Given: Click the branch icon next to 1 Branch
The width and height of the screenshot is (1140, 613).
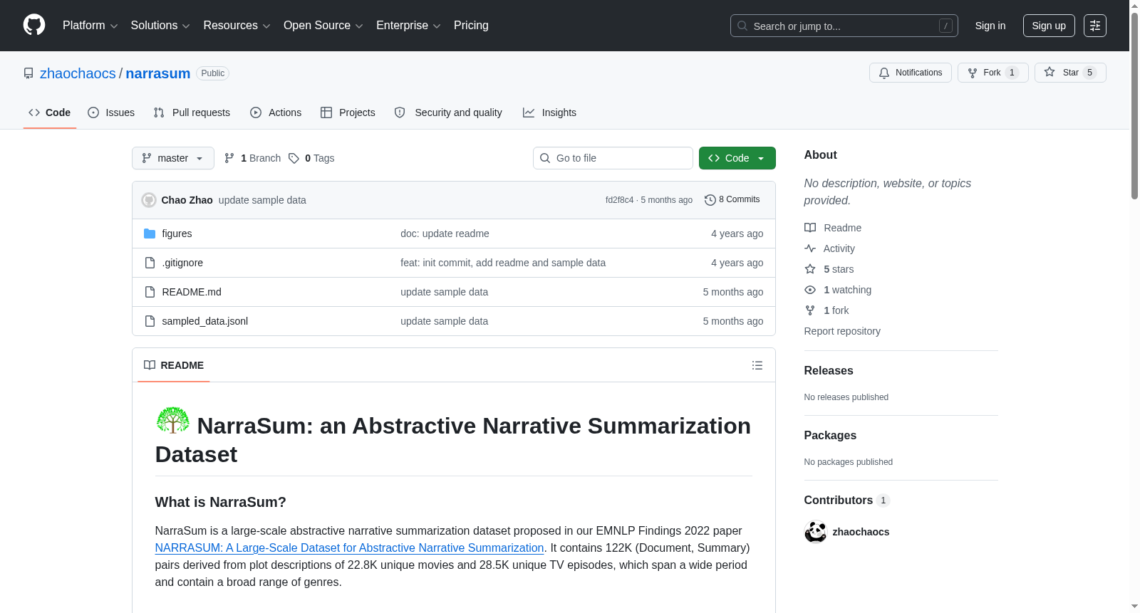Looking at the screenshot, I should pyautogui.click(x=229, y=158).
